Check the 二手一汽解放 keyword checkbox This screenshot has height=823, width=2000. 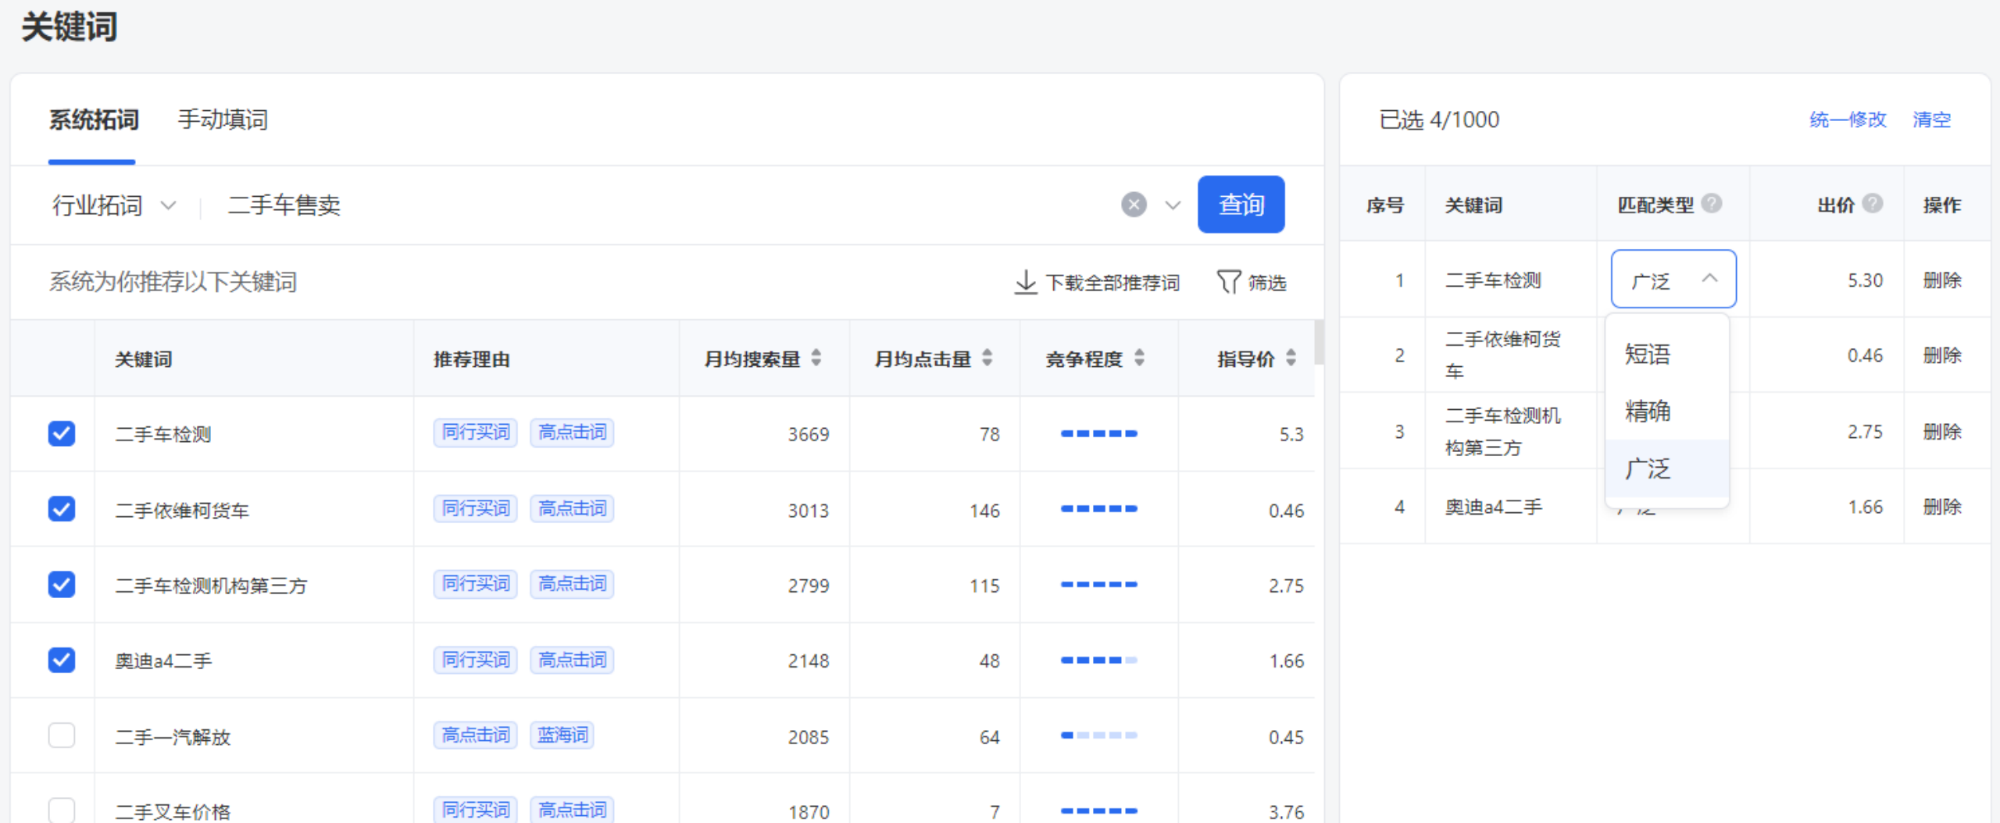point(62,736)
